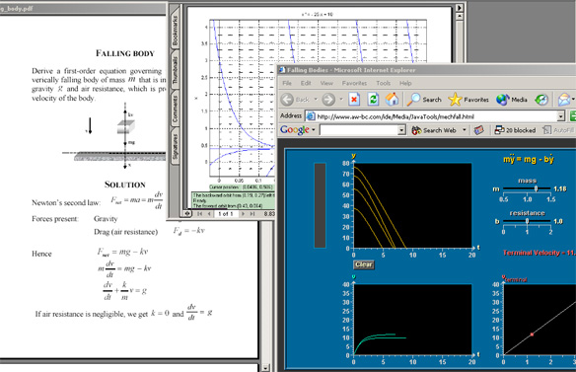Image resolution: width=576 pixels, height=372 pixels.
Task: Click the 'FALLING BODY' heading in the PDF
Action: pos(125,53)
